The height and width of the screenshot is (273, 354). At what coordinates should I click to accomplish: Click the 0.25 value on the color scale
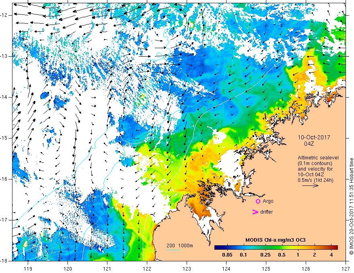[x=265, y=255]
